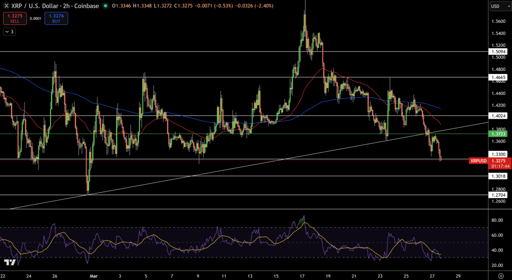Click date 23 on the time axis

click(380, 276)
